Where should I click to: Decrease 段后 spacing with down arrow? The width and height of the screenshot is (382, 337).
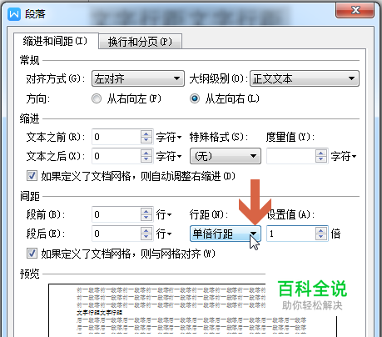(x=146, y=237)
